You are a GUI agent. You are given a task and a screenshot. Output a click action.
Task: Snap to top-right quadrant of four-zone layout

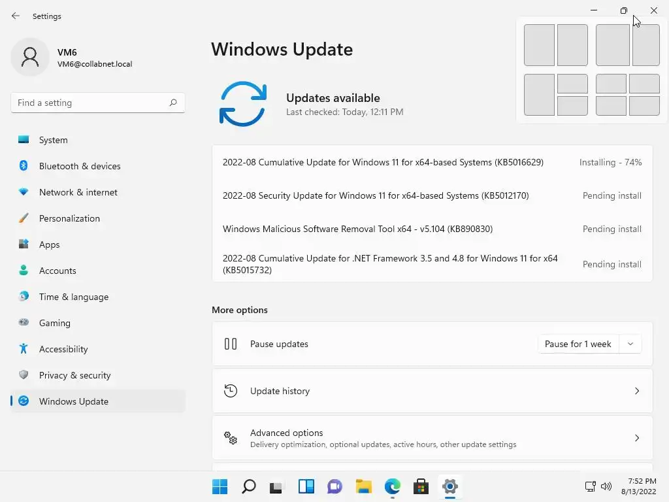click(x=644, y=84)
